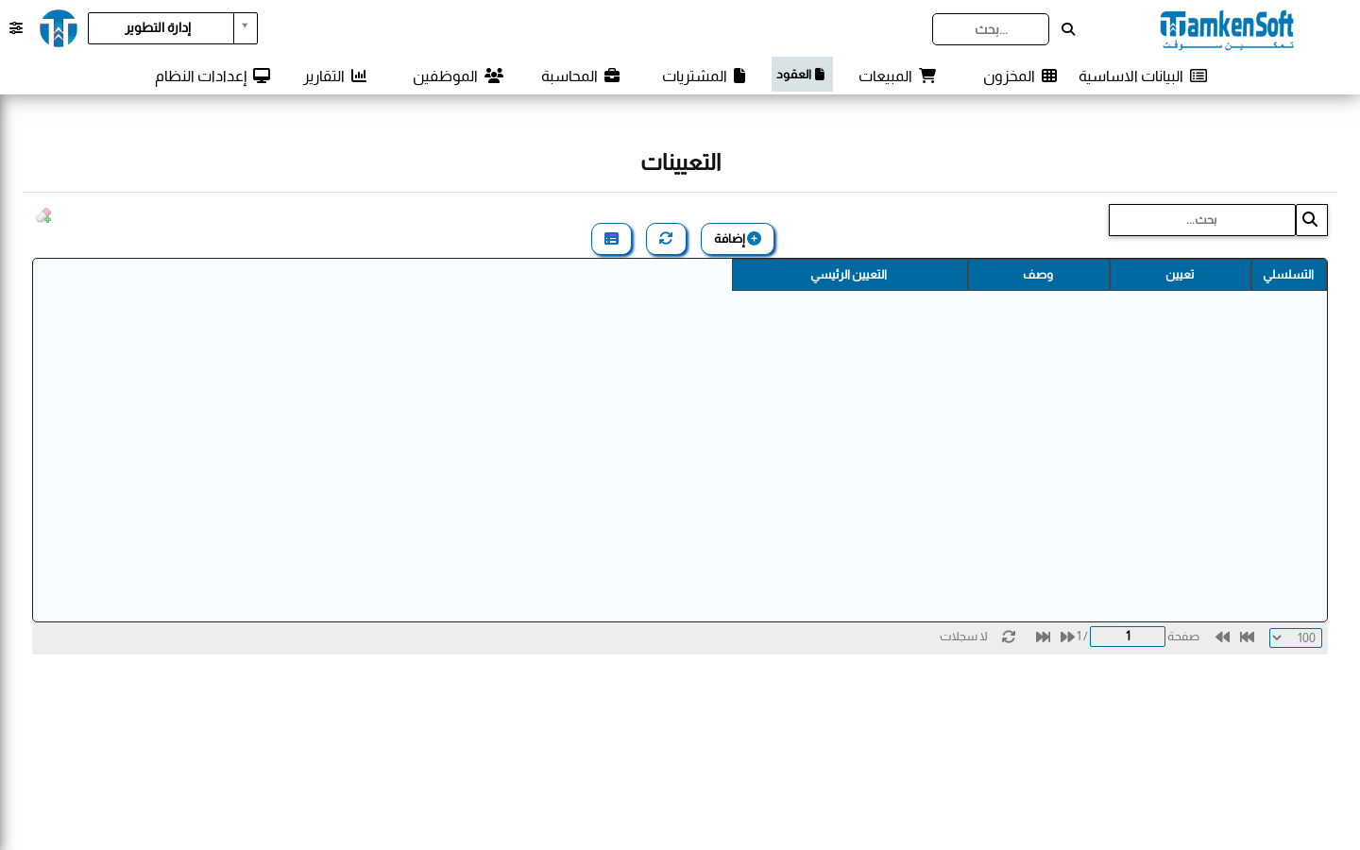Click the table search magnifier button
1360x850 pixels.
(x=1311, y=220)
